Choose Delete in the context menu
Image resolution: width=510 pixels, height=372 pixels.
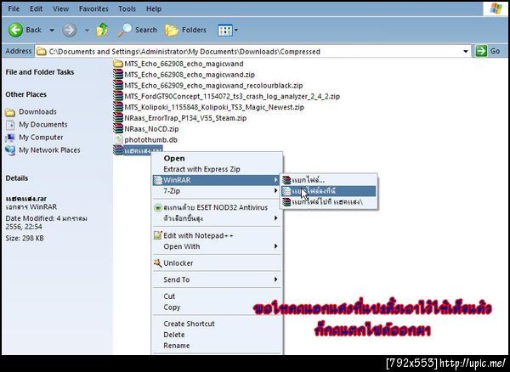click(x=217, y=335)
